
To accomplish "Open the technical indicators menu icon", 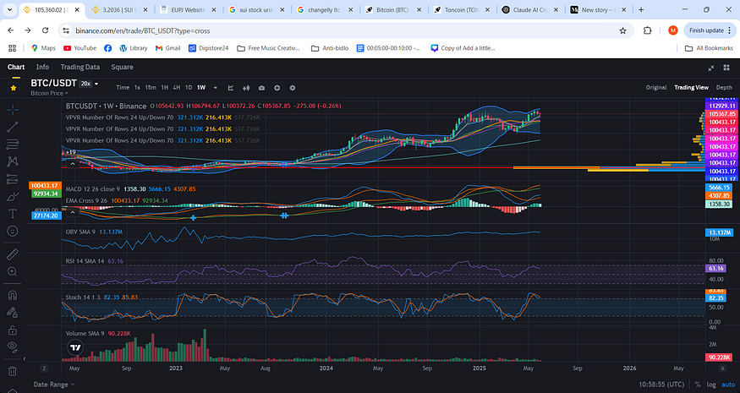I will click(x=231, y=88).
